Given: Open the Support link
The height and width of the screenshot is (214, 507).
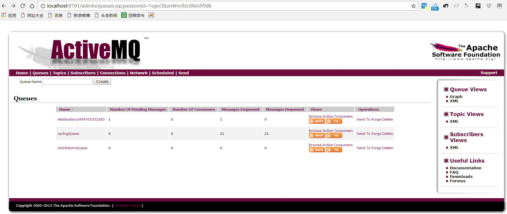Looking at the screenshot, I should pos(489,73).
